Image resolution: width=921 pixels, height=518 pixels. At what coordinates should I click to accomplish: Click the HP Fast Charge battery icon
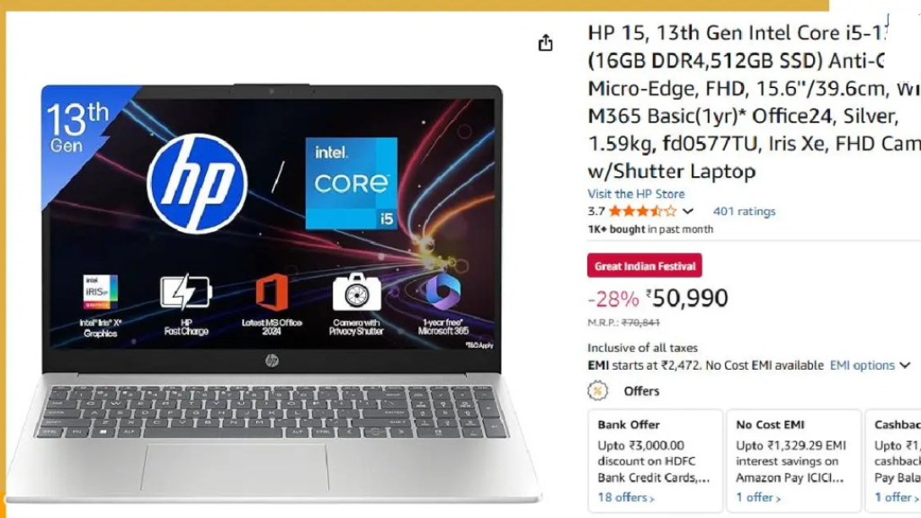(185, 291)
